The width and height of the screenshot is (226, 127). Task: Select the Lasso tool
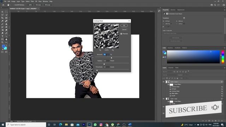pos(2,15)
